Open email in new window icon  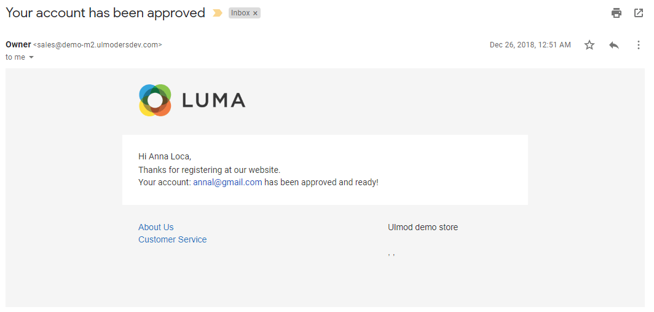(x=639, y=13)
